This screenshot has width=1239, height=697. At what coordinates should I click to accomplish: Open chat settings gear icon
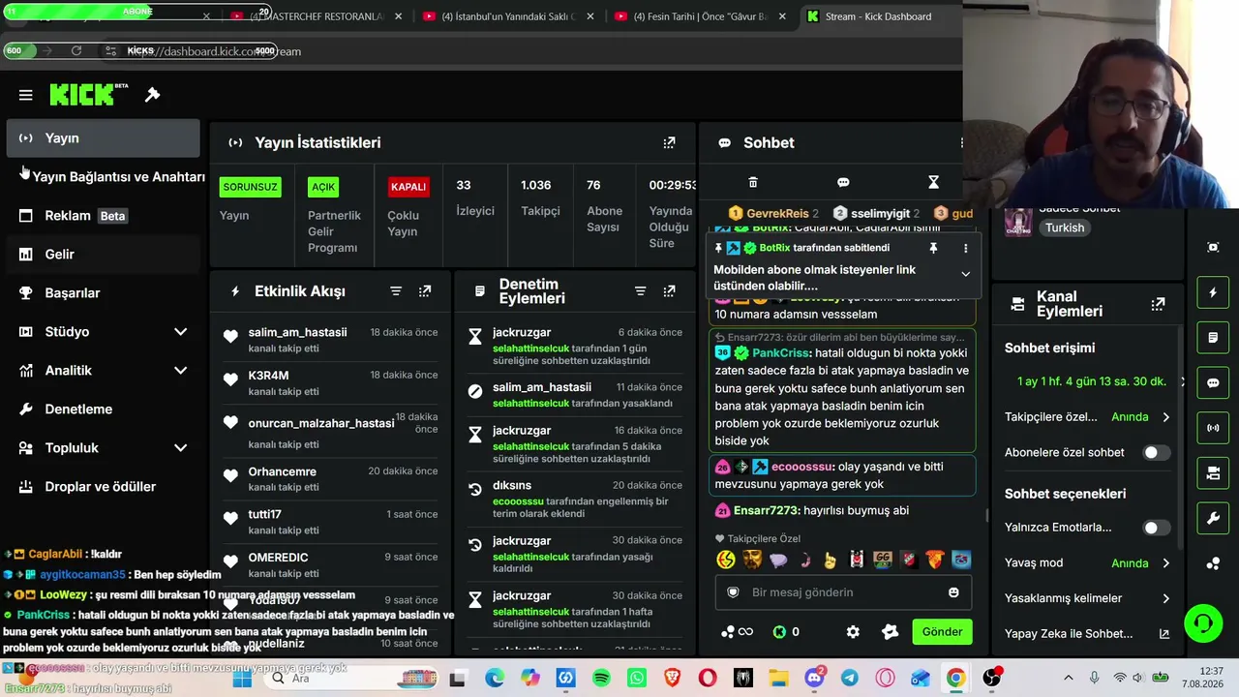click(x=853, y=632)
